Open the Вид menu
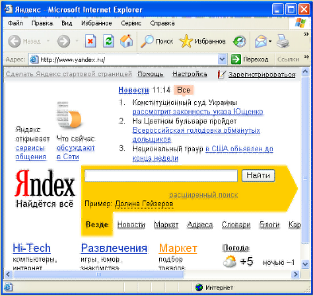 tap(67, 23)
